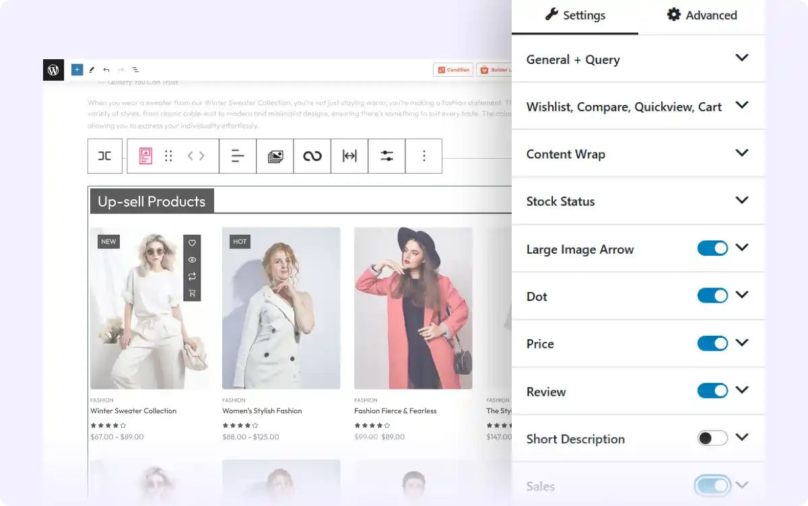Click the drag handle dots in the block toolbar

[168, 155]
